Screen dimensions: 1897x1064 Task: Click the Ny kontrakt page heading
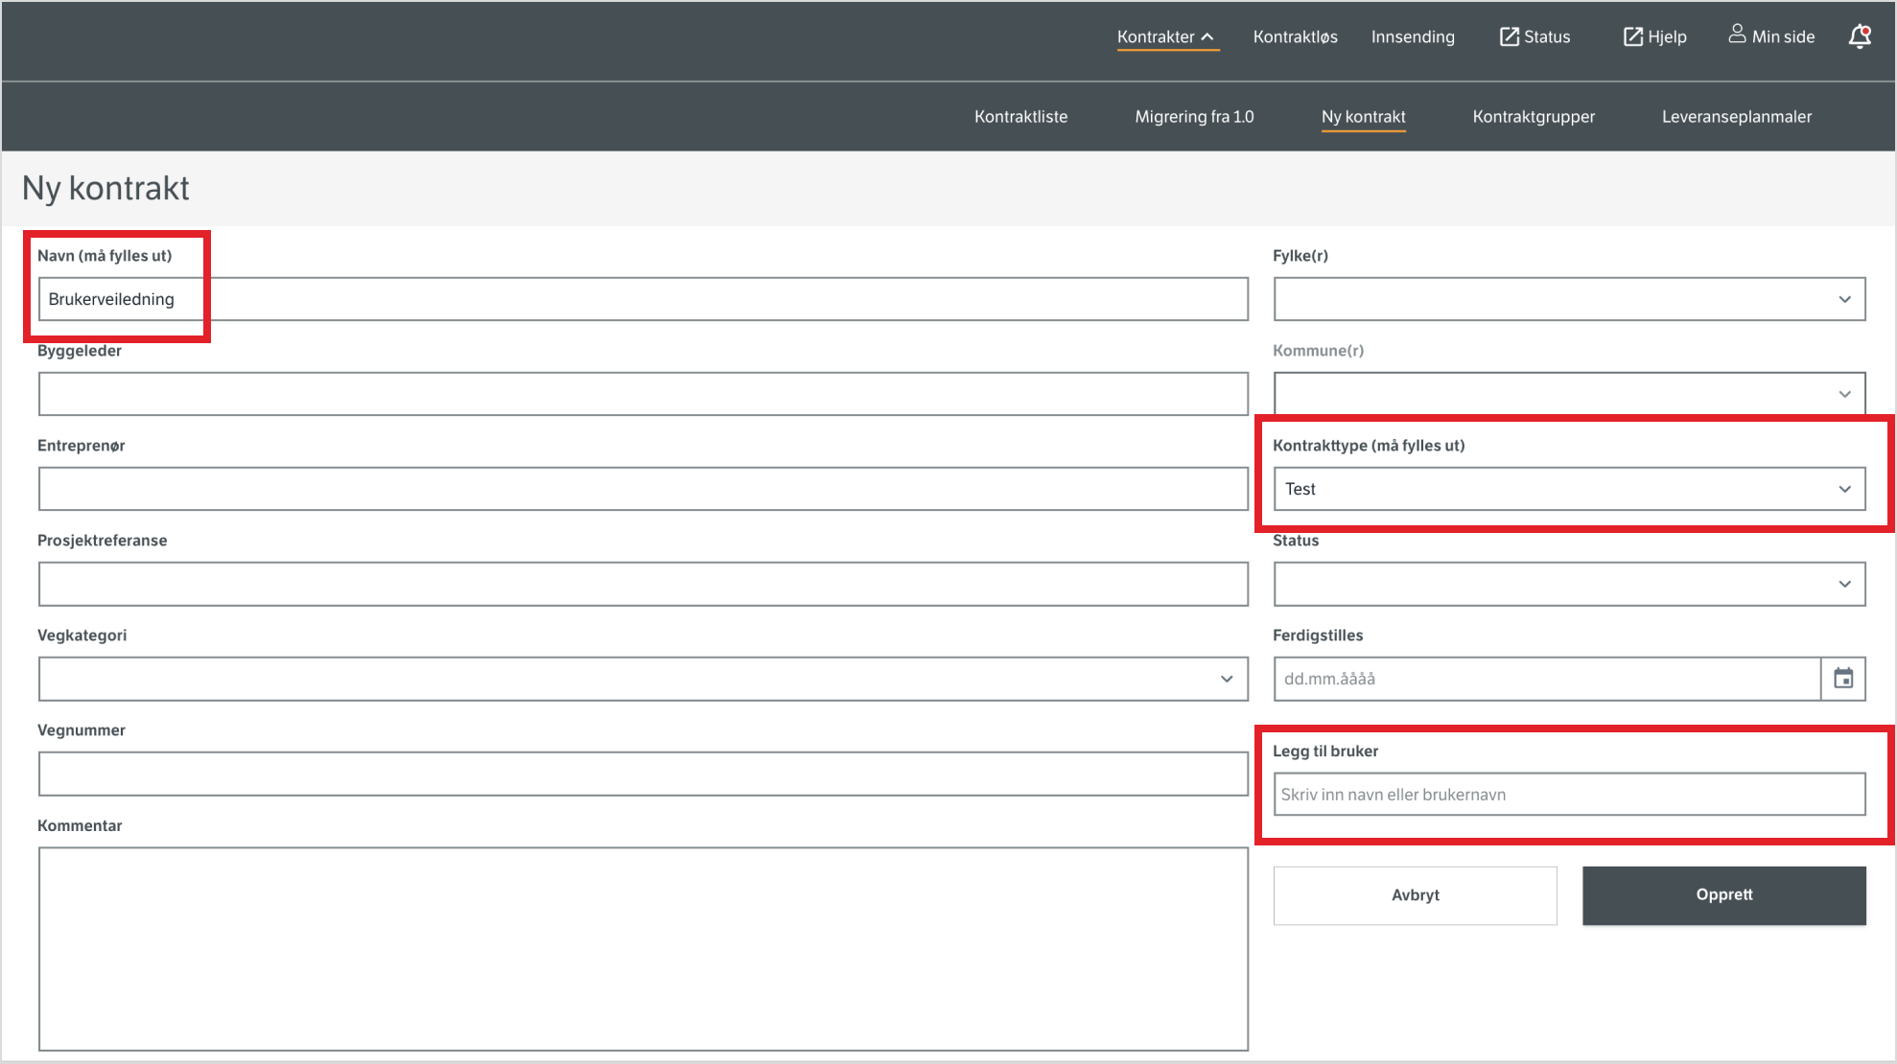coord(105,189)
